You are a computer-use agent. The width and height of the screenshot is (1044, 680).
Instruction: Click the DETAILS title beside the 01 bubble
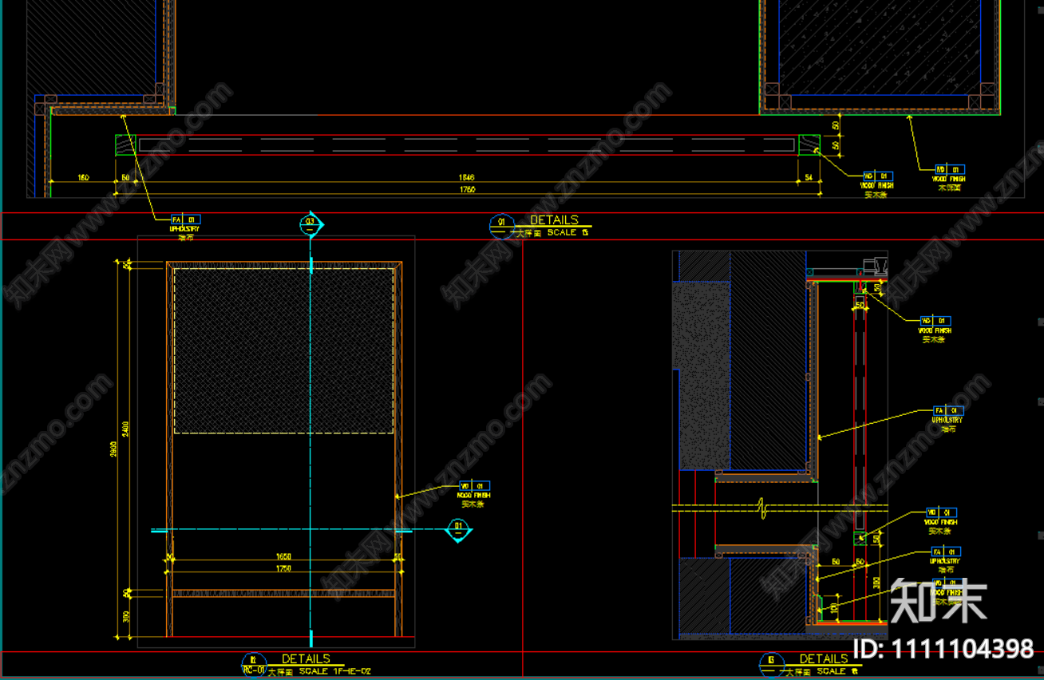coord(554,220)
